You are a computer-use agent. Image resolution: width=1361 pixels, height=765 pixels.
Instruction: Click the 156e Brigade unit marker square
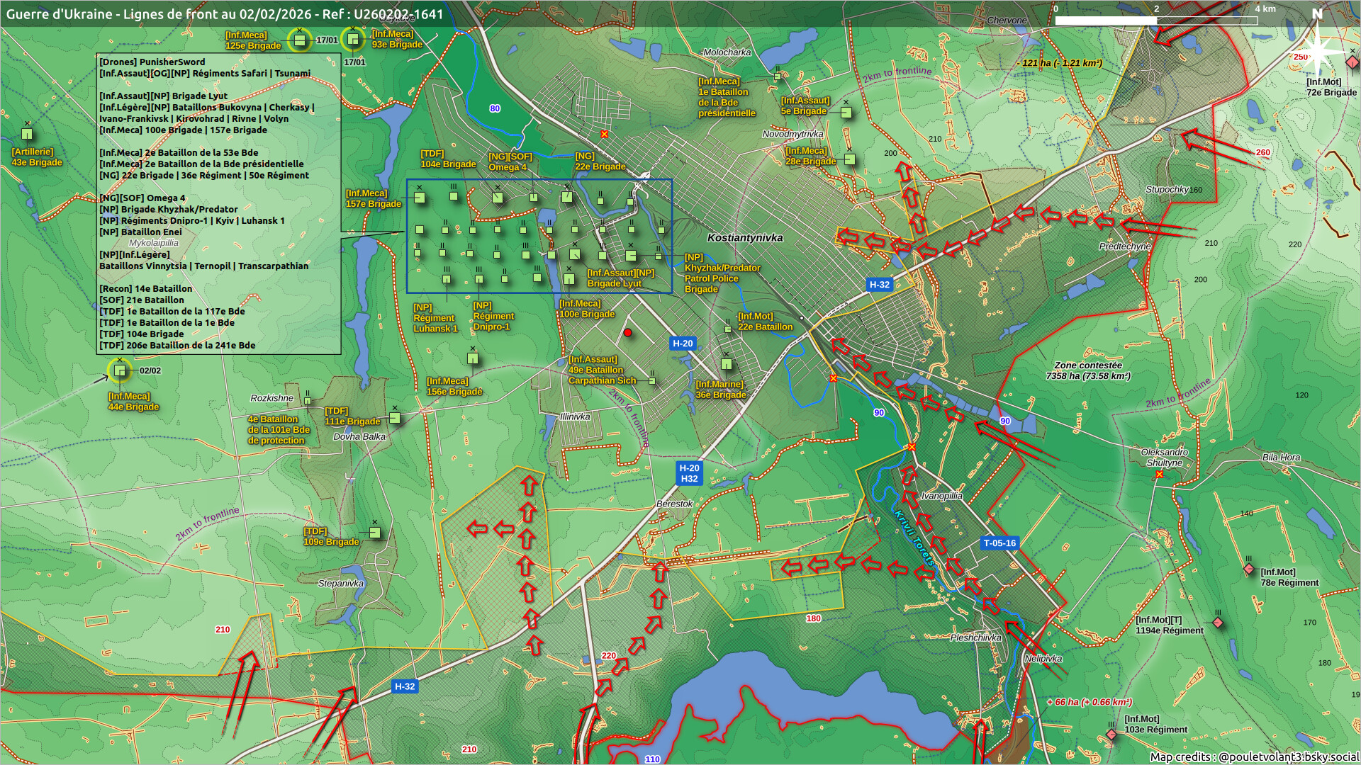[x=473, y=358]
